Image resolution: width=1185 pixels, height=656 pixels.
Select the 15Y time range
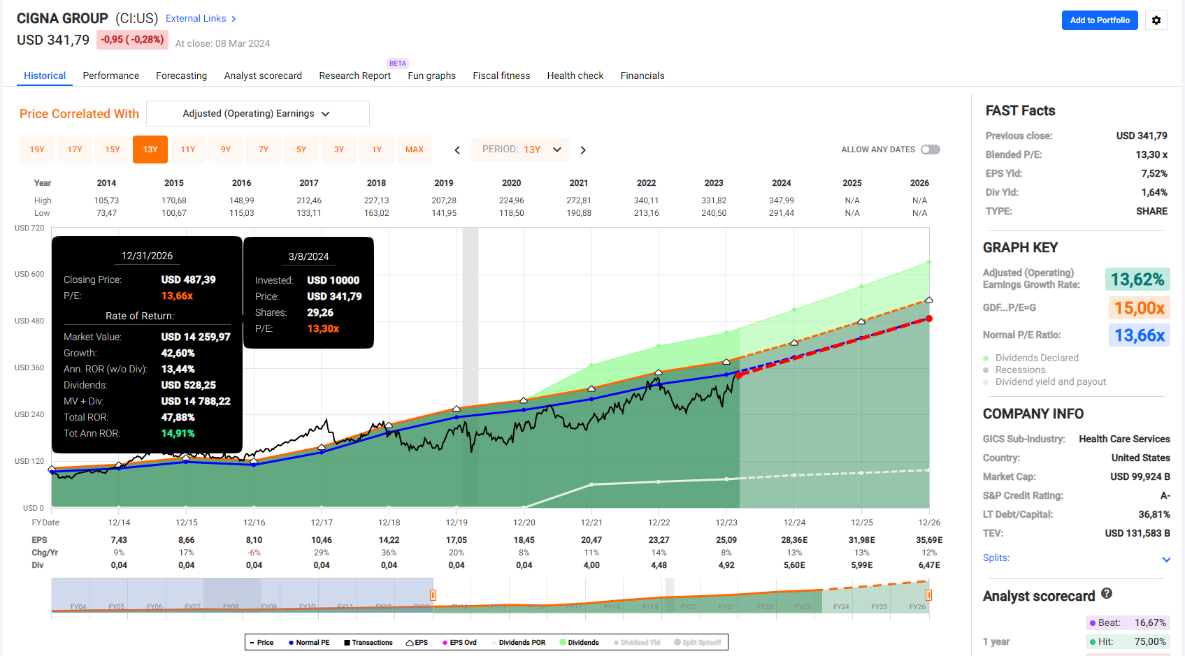[x=113, y=150]
